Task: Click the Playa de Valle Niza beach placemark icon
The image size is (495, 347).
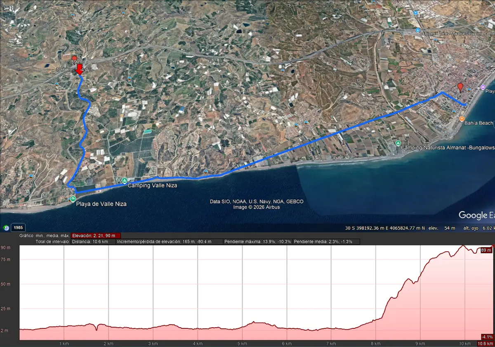Action: tap(73, 199)
